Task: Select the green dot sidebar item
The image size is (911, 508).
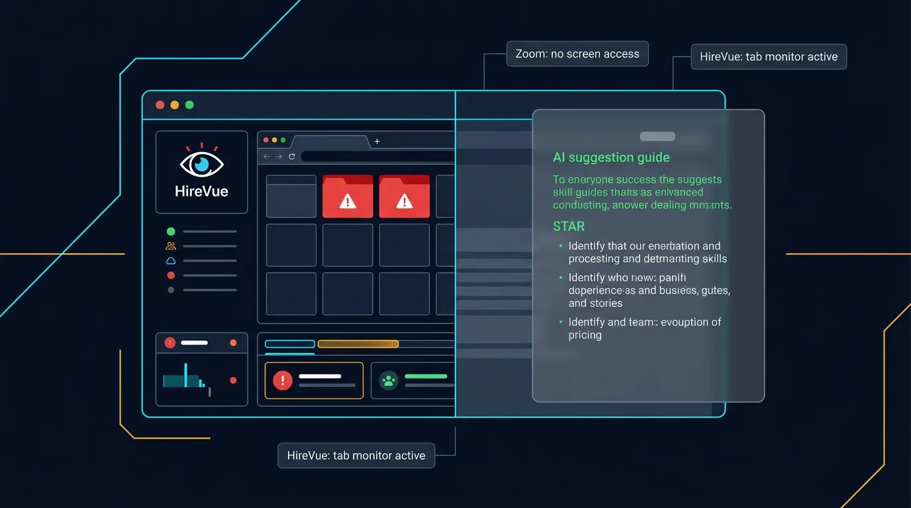Action: coord(171,232)
